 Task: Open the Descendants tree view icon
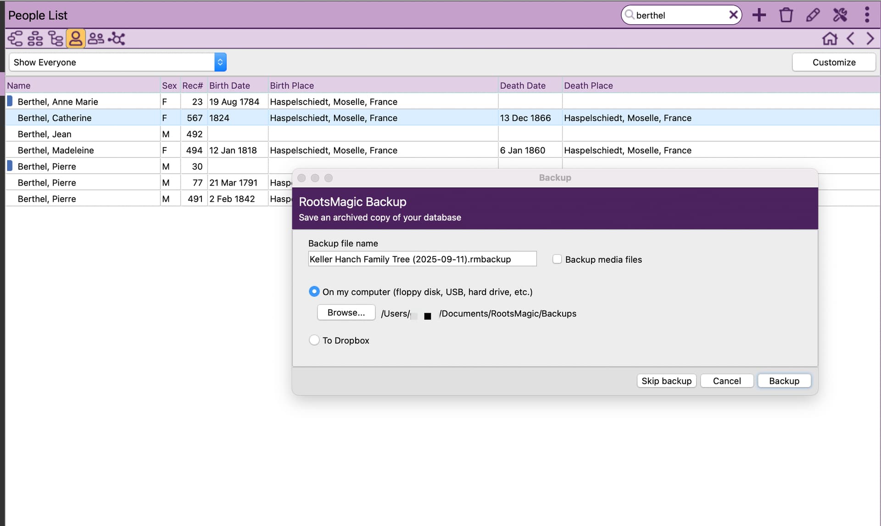pos(56,39)
